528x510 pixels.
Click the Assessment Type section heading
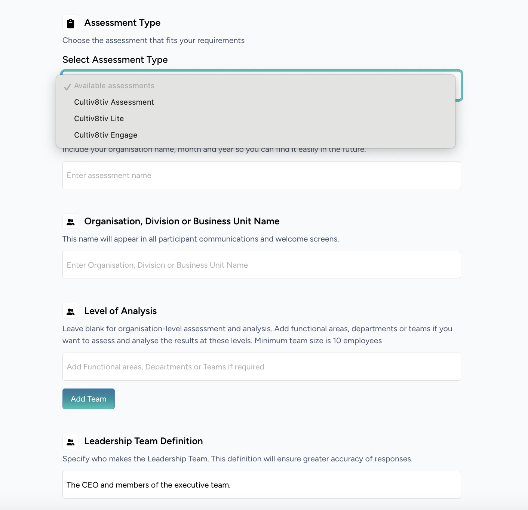(x=122, y=23)
